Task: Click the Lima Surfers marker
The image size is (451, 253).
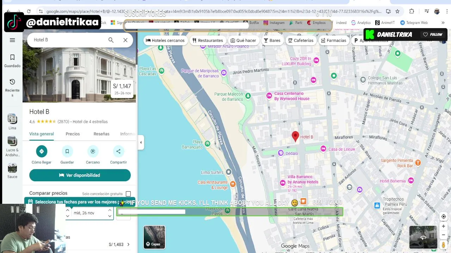Action: [x=229, y=172]
